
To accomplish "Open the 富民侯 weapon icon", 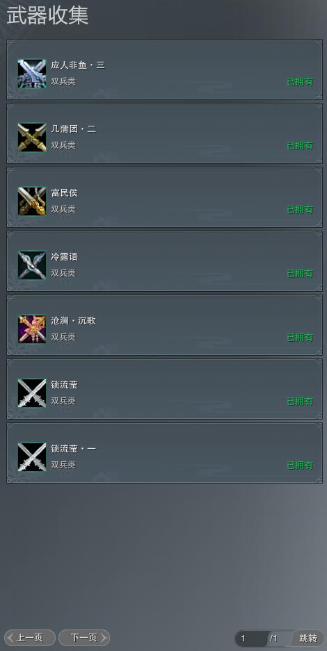I will pyautogui.click(x=32, y=201).
